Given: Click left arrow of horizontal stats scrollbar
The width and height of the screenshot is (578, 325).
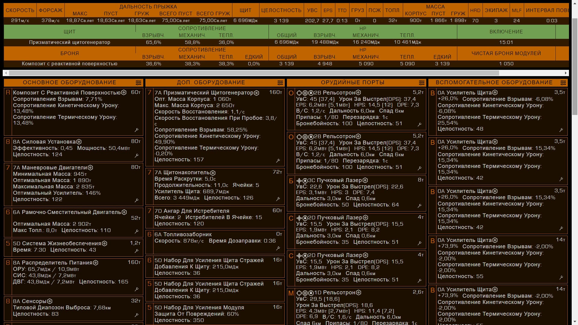Looking at the screenshot, I should coord(6,73).
